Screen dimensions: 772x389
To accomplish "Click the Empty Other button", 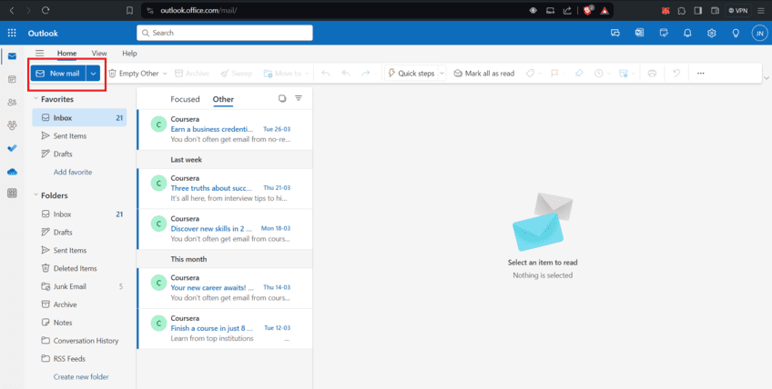I will 134,74.
